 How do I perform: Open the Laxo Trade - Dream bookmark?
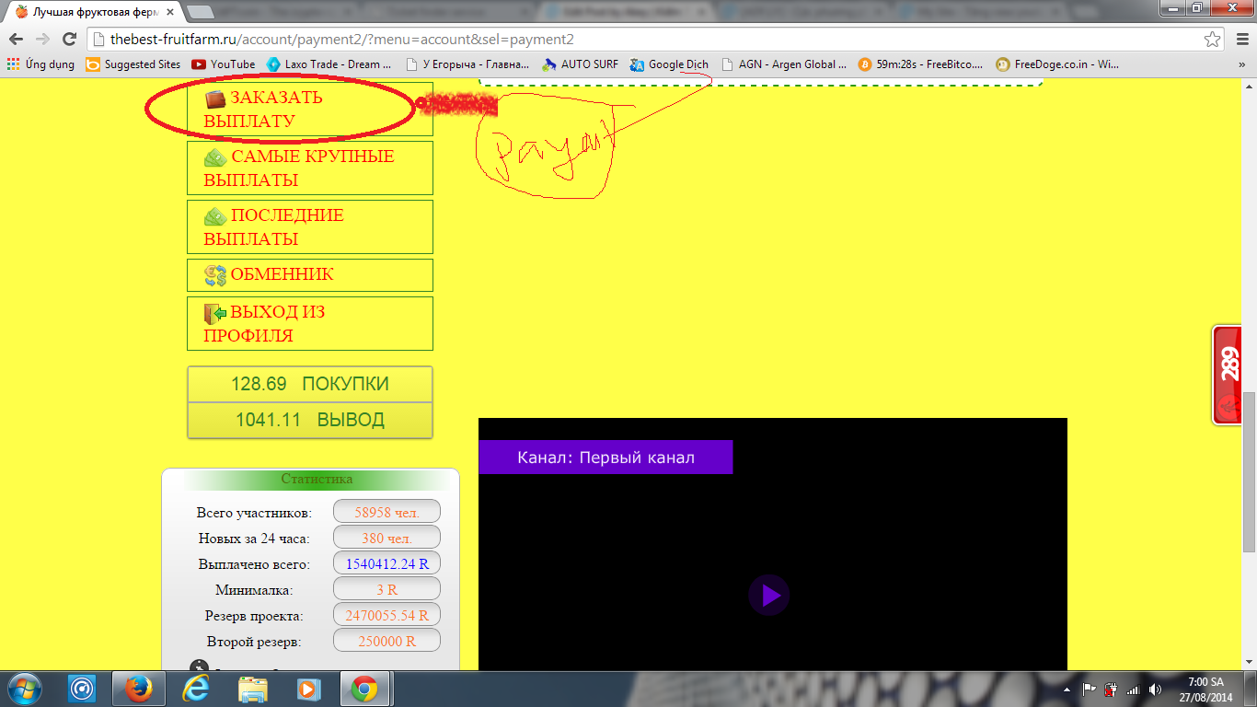click(x=329, y=64)
